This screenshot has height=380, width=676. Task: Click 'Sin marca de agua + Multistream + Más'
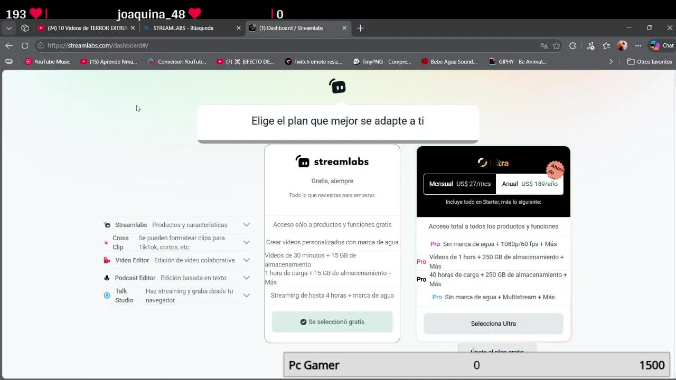point(500,297)
